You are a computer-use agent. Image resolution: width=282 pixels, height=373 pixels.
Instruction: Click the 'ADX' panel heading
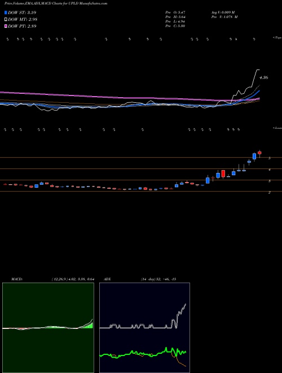coord(107,279)
